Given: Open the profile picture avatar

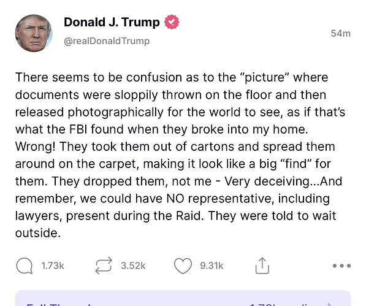Looking at the screenshot, I should pyautogui.click(x=34, y=33).
